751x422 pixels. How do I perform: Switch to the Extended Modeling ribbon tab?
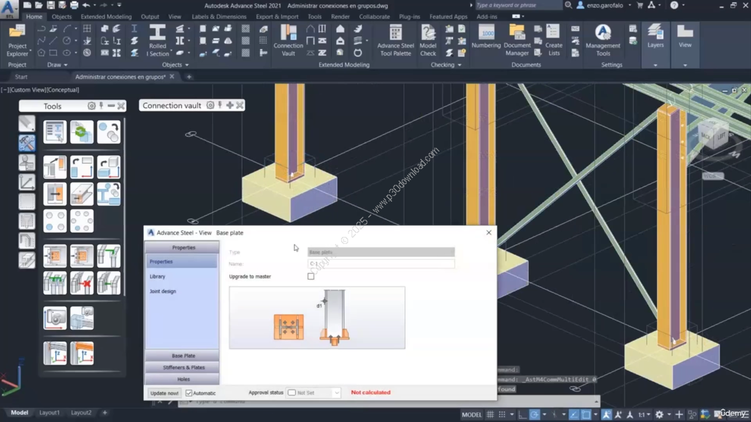pyautogui.click(x=106, y=16)
